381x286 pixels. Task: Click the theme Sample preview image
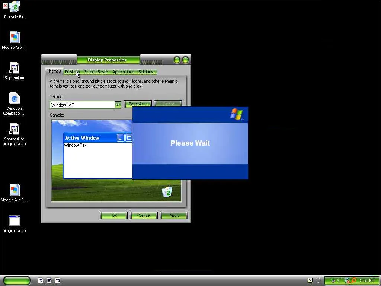click(116, 161)
